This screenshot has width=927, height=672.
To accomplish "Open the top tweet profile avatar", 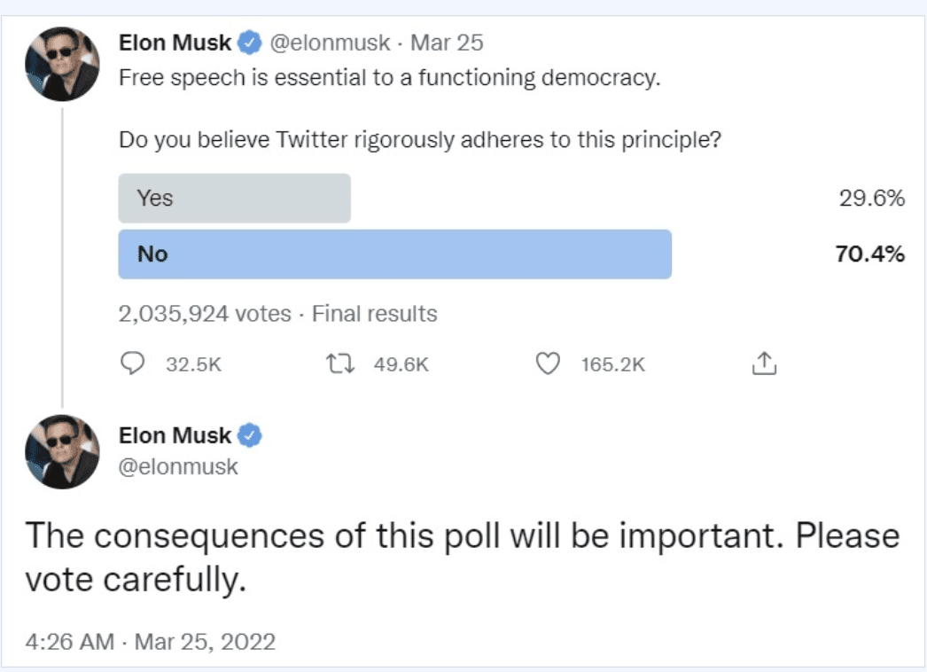I will 63,64.
